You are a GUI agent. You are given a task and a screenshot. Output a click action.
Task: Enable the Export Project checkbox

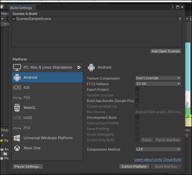[137, 89]
